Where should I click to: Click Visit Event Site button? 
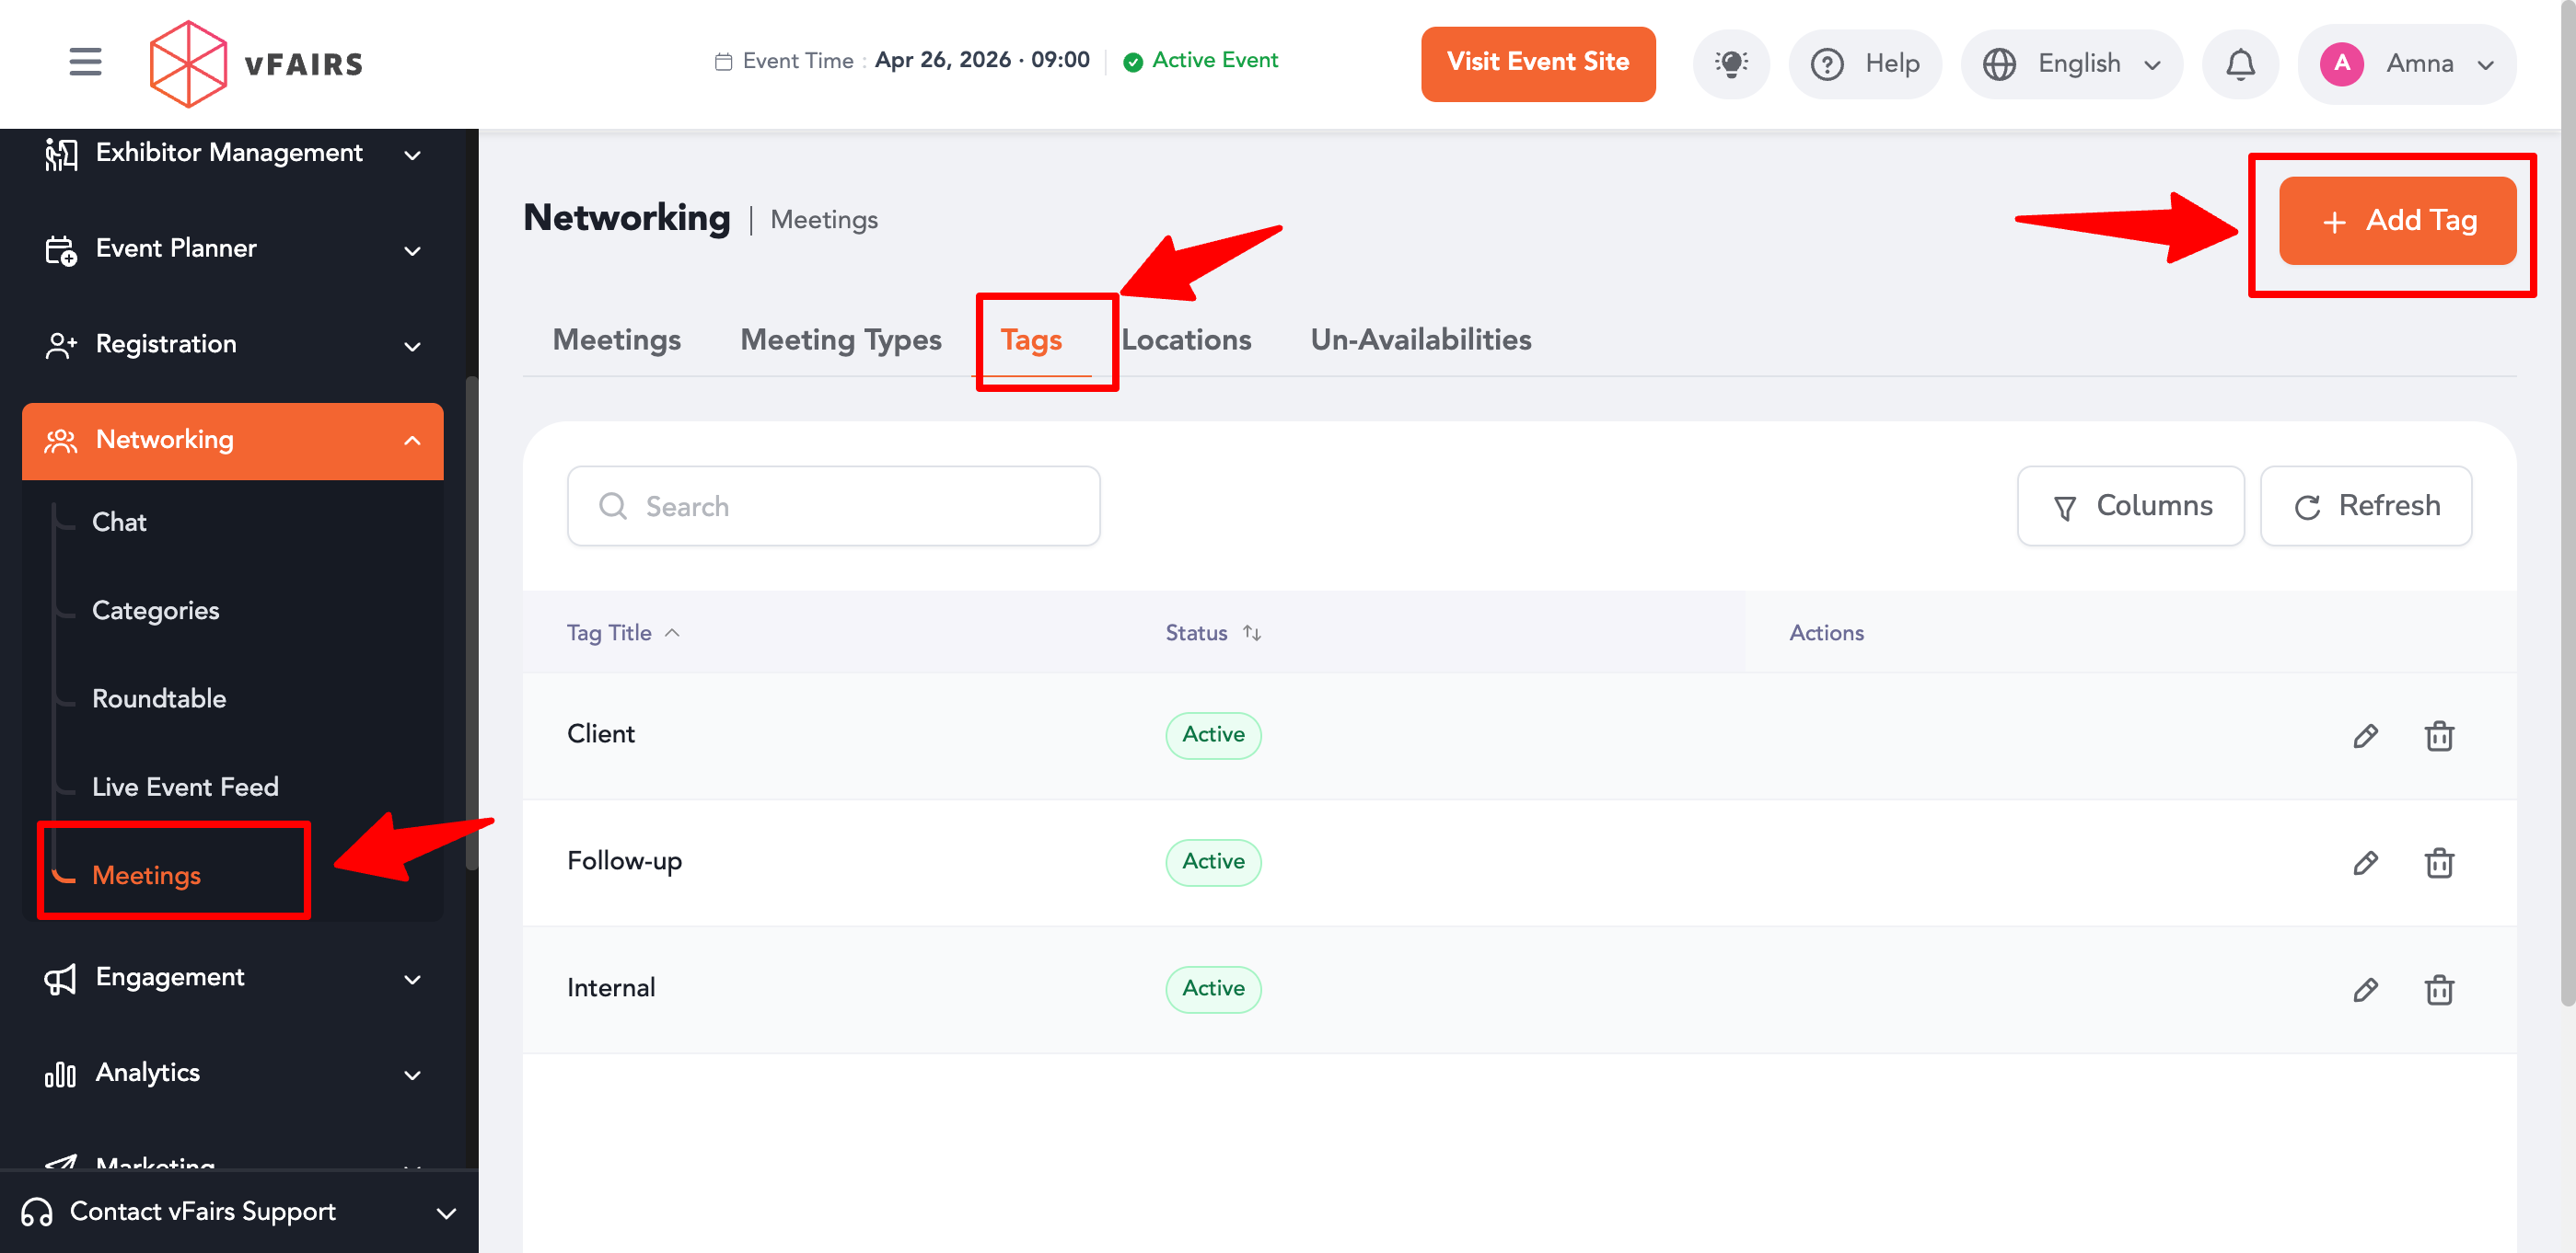point(1537,63)
